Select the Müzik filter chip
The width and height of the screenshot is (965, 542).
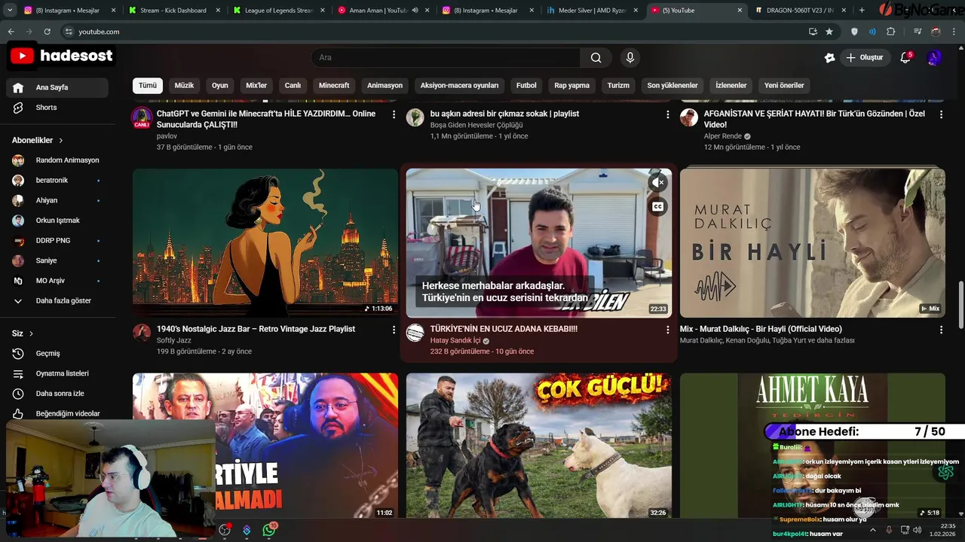coord(185,86)
